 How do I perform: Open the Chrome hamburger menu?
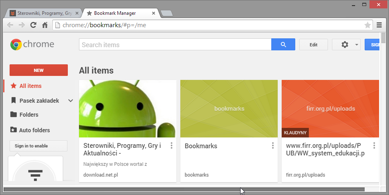379,25
